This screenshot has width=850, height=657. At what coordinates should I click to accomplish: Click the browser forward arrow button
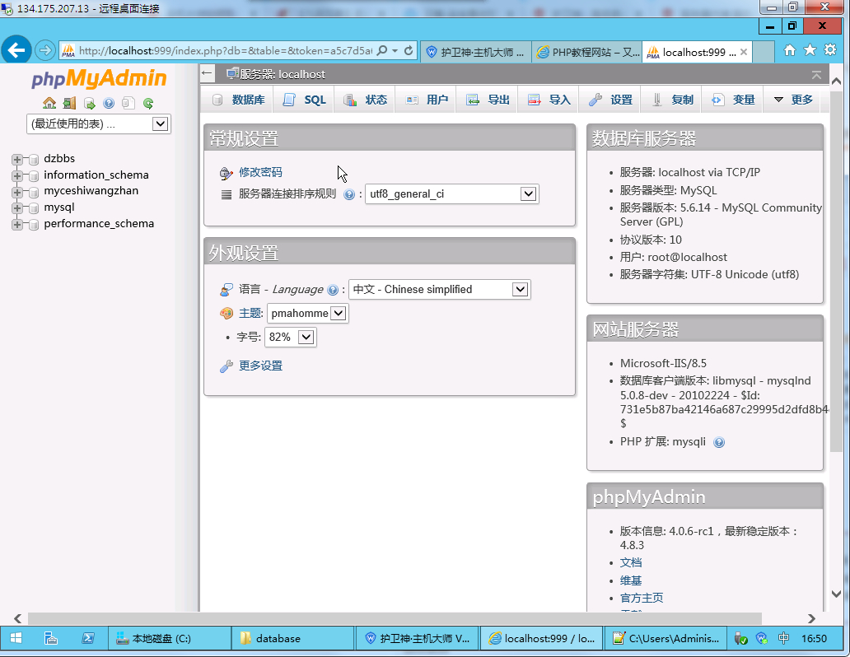(x=45, y=50)
